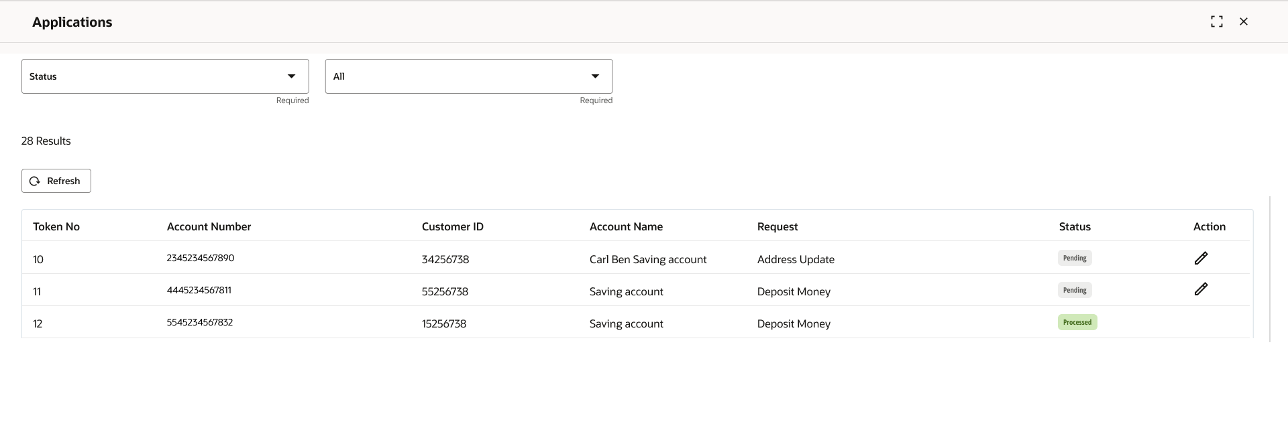1288x438 pixels.
Task: Click the Processed badge for token 12
Action: [x=1077, y=322]
